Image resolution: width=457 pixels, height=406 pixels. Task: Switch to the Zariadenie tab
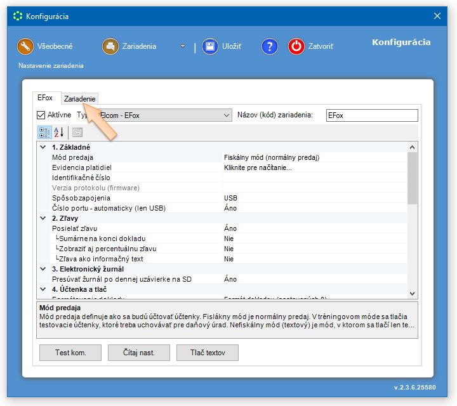tap(80, 99)
